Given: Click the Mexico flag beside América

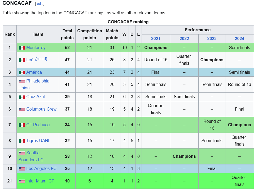Looking at the screenshot, I should (x=22, y=72).
